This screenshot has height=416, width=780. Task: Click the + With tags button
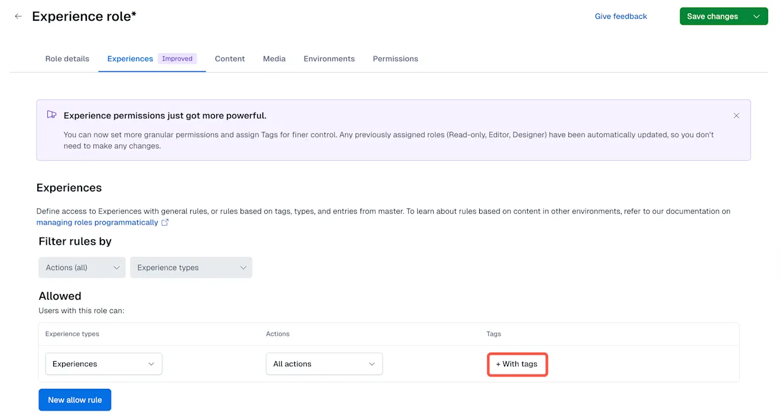point(517,364)
